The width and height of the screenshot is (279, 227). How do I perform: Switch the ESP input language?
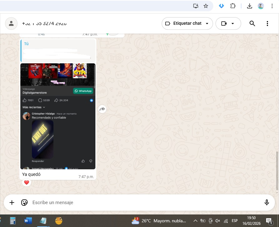235,221
